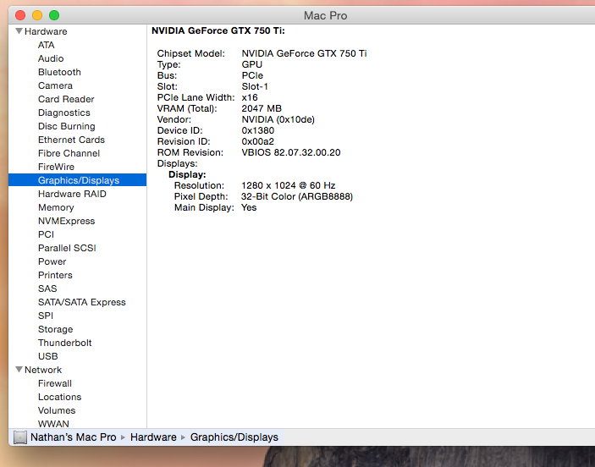
Task: Collapse the Network section triangle
Action: tap(19, 370)
